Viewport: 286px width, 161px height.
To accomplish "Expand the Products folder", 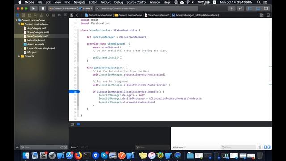I will (x=19, y=56).
